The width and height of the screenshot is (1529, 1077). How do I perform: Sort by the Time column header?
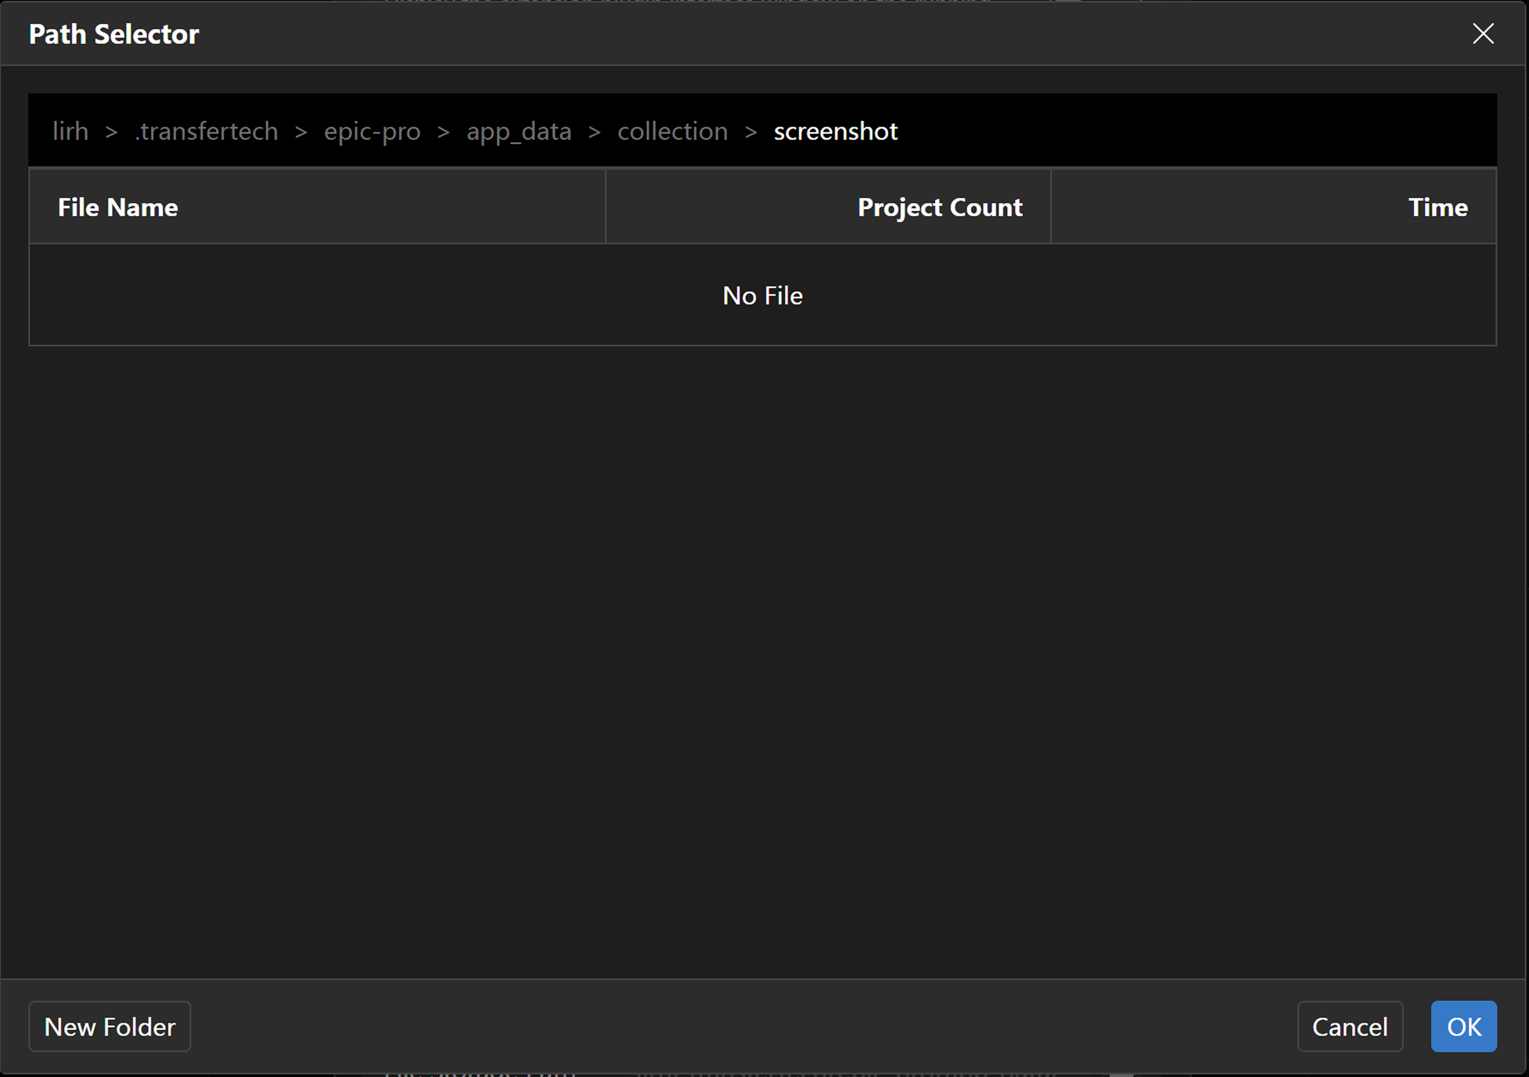point(1437,207)
